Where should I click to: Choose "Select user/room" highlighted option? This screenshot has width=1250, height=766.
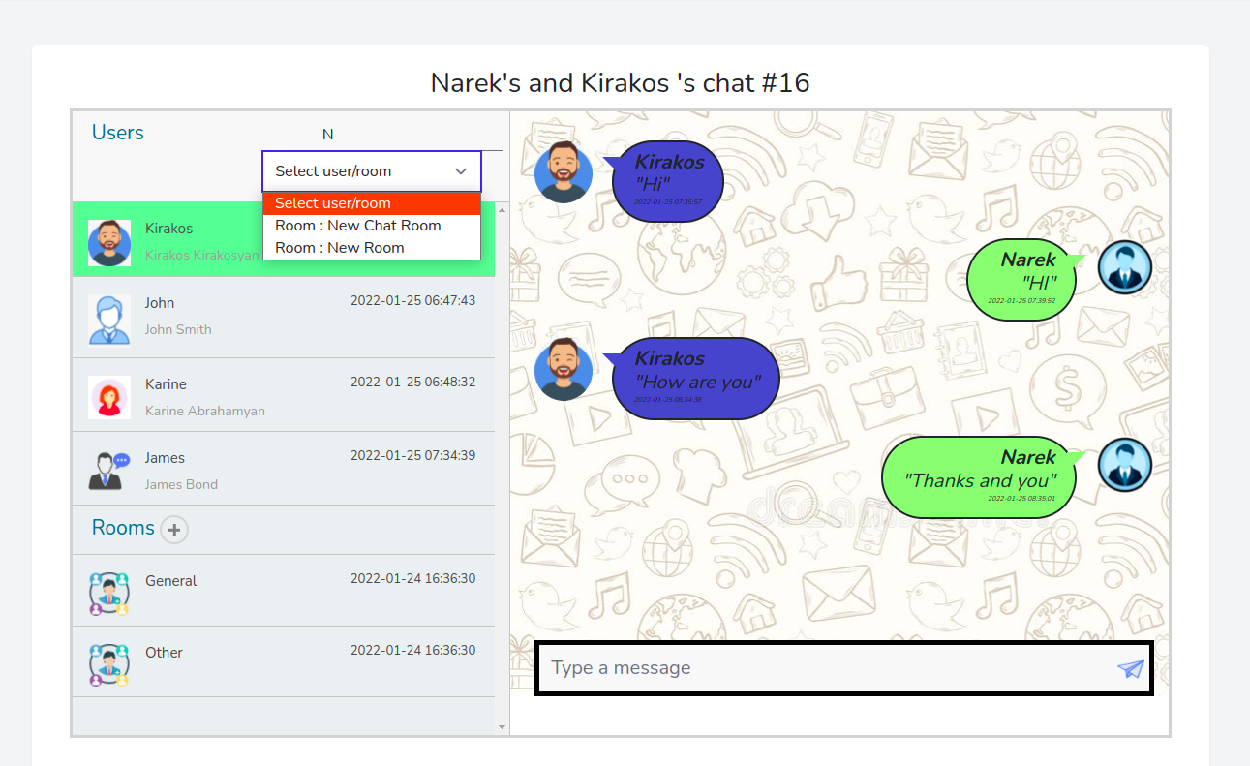coord(372,203)
